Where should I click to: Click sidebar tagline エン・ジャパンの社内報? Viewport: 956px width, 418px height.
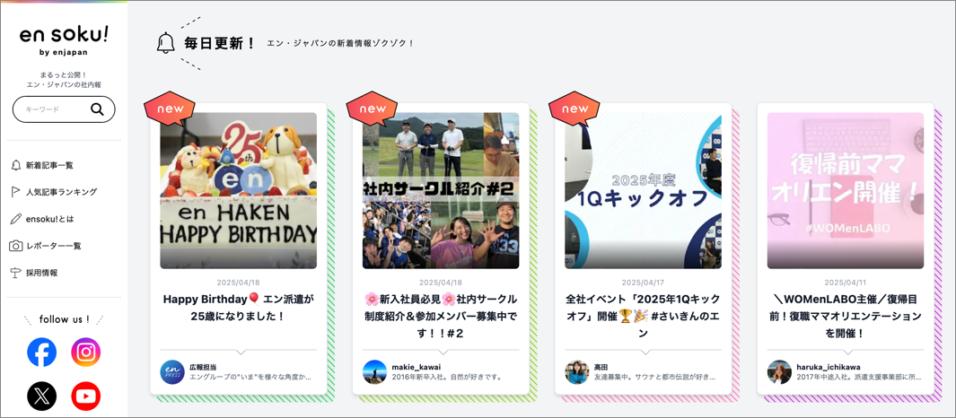click(x=64, y=84)
